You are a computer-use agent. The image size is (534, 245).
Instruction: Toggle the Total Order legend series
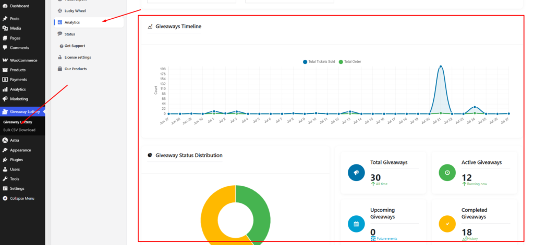(x=350, y=62)
